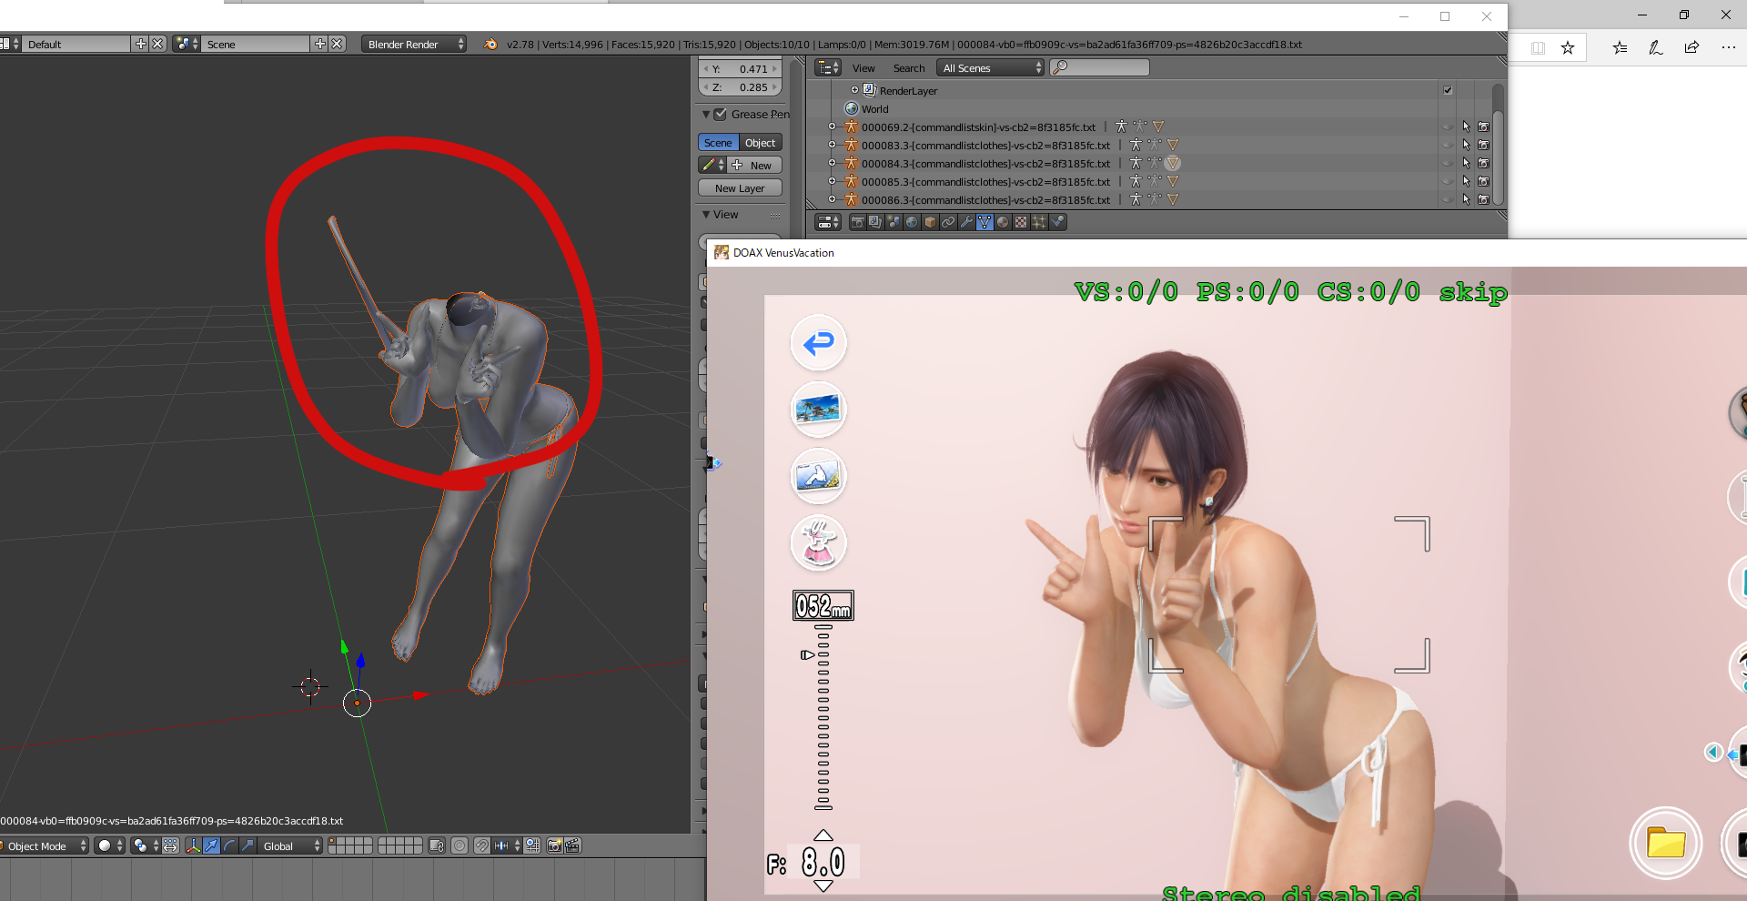Open the Blender Render engine dropdown
Image resolution: width=1747 pixels, height=901 pixels.
point(414,44)
